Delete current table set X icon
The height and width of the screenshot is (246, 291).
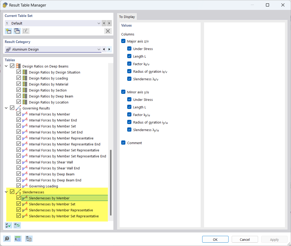click(108, 31)
